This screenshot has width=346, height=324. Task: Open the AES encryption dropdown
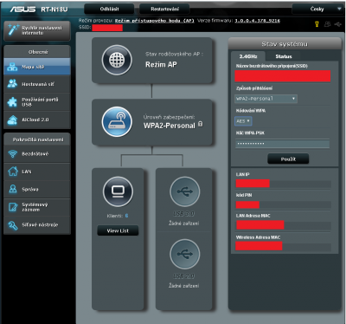pyautogui.click(x=243, y=121)
